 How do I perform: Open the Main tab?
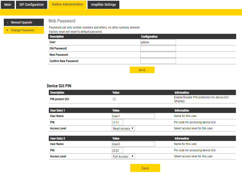(8, 5)
